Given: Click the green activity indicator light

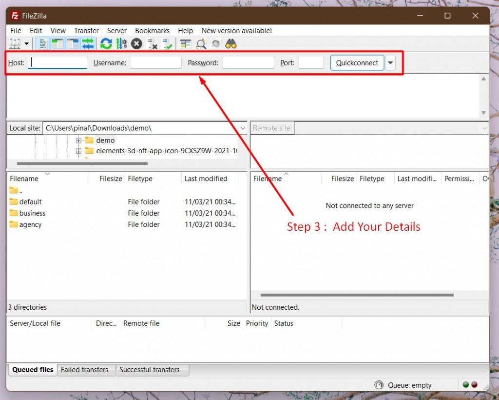Looking at the screenshot, I should click(465, 384).
